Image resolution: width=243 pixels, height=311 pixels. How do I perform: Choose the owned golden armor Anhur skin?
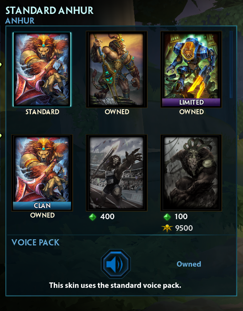(x=117, y=69)
